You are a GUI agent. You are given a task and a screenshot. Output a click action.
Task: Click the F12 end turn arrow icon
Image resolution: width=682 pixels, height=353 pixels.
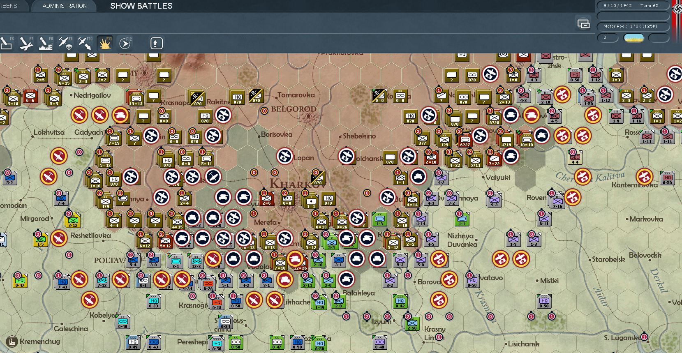[x=125, y=43]
